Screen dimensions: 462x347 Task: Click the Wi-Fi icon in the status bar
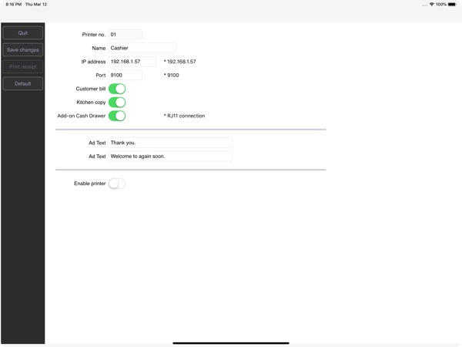coord(432,5)
